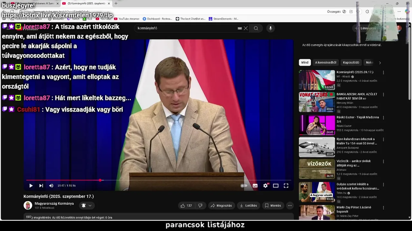Open more actions menu beside Mentés
The image size is (412, 231).
coord(290,206)
